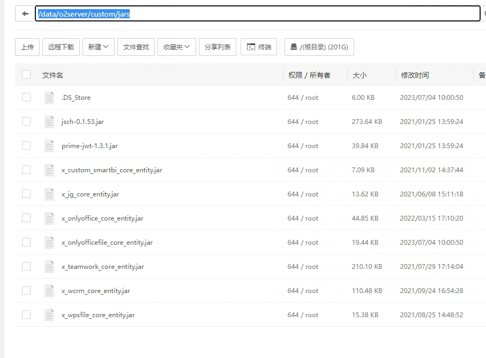This screenshot has height=358, width=486.
Task: Toggle the select-all checkbox in header
Action: [x=26, y=75]
